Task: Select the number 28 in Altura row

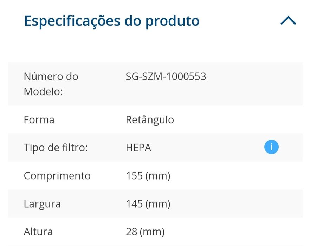Action: pos(131,232)
